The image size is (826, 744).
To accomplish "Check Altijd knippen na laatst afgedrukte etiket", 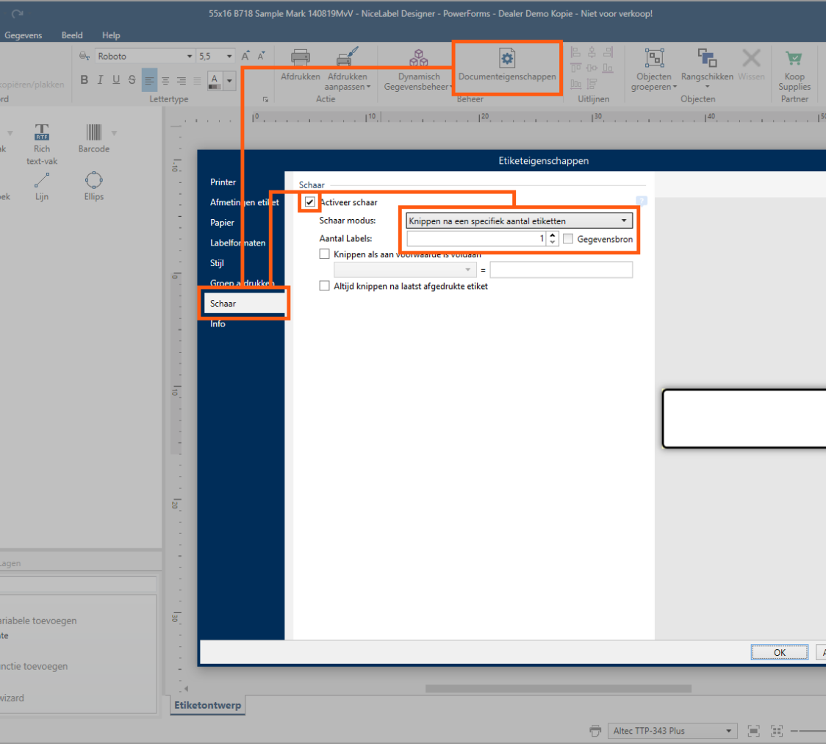I will click(x=325, y=286).
